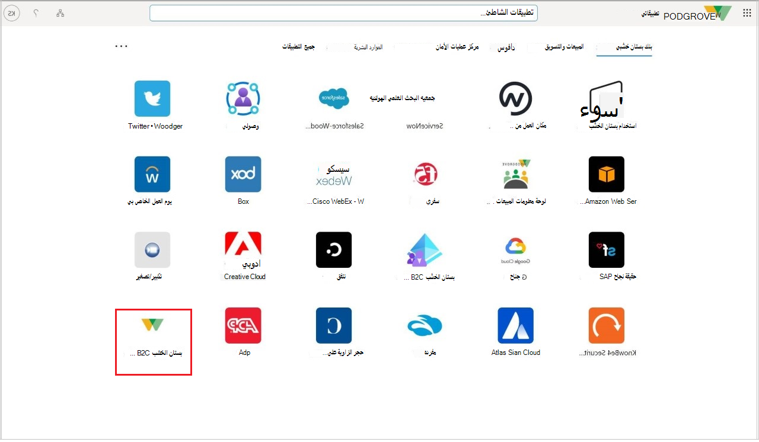Click the Creative Cloud label
Viewport: 759px width, 442px height.
click(x=245, y=277)
